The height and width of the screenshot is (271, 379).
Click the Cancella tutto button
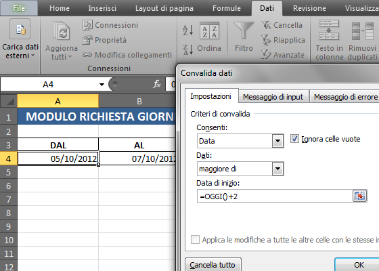213,265
